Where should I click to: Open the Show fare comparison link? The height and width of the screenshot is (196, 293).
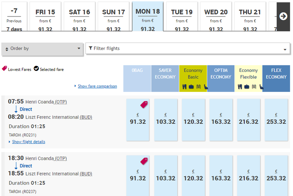[97, 86]
